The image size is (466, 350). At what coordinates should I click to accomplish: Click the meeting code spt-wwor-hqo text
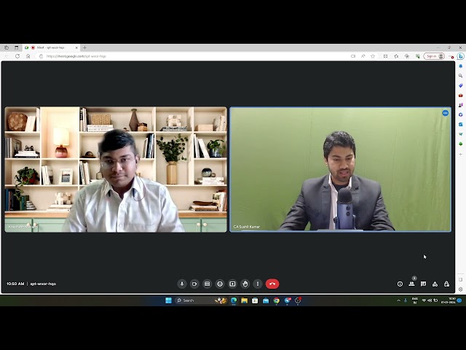point(43,284)
